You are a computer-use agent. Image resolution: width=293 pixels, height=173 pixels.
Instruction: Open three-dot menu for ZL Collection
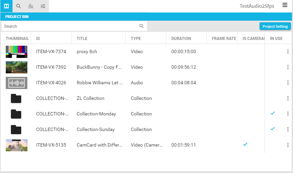(x=288, y=98)
